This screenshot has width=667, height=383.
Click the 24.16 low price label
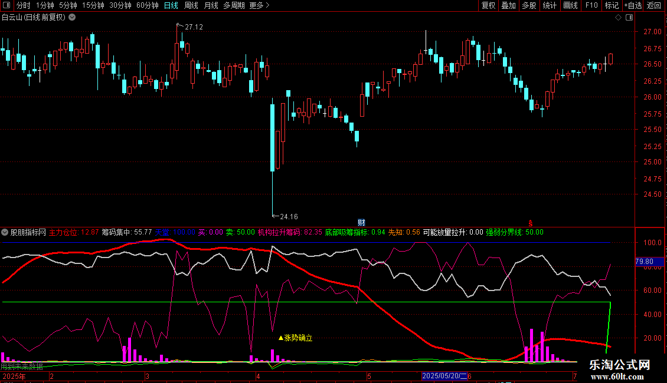point(289,217)
